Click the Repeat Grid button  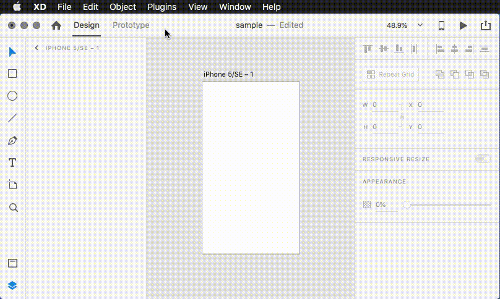tap(390, 74)
